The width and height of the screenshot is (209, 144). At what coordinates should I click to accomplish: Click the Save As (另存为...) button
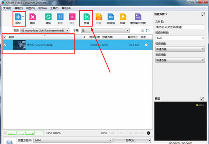click(131, 140)
